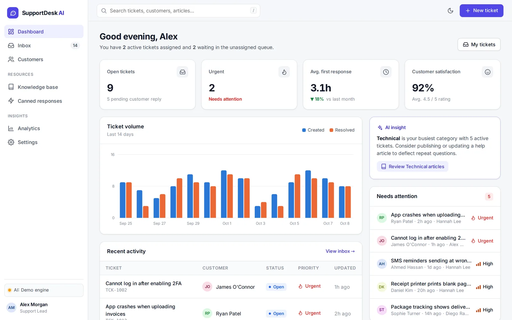Click the Urgent priority on TCK-1002 row
512x320 pixels.
coord(309,286)
